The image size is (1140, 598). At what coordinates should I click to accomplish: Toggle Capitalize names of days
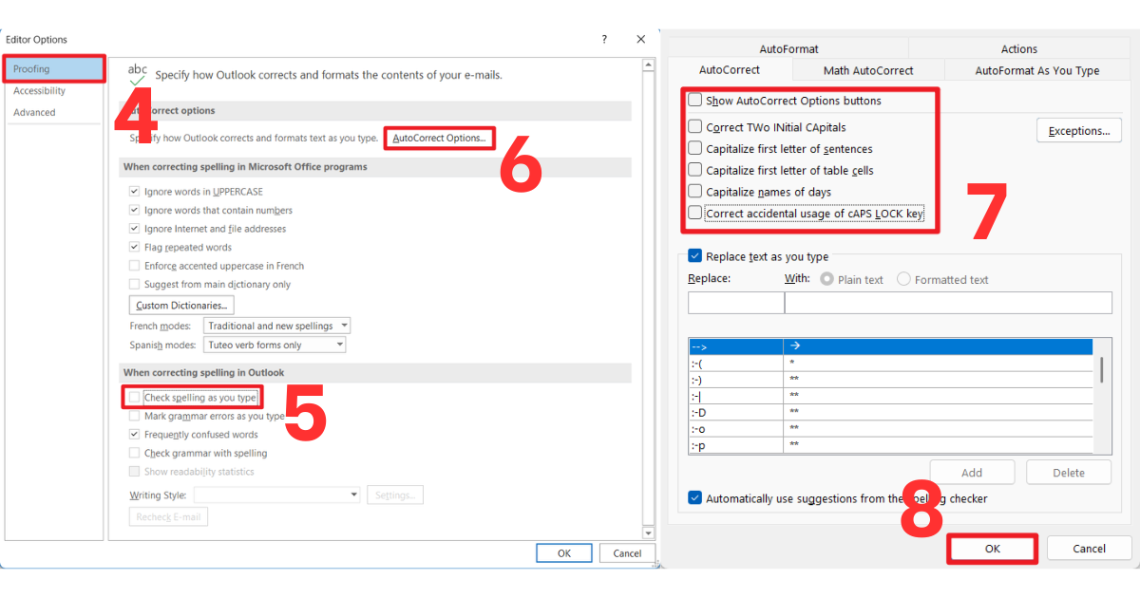click(694, 192)
